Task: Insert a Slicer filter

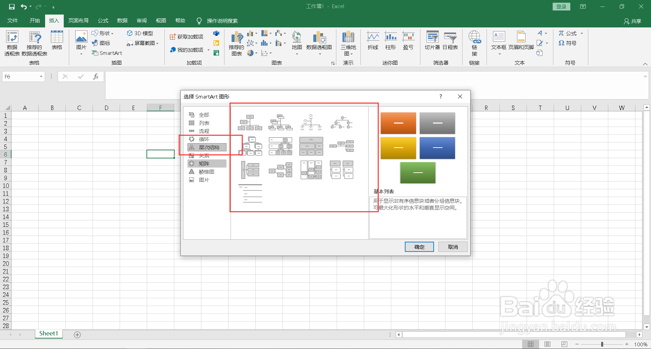Action: click(432, 41)
